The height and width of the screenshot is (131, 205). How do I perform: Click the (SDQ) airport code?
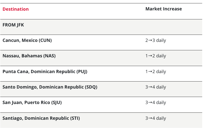coord(91,87)
